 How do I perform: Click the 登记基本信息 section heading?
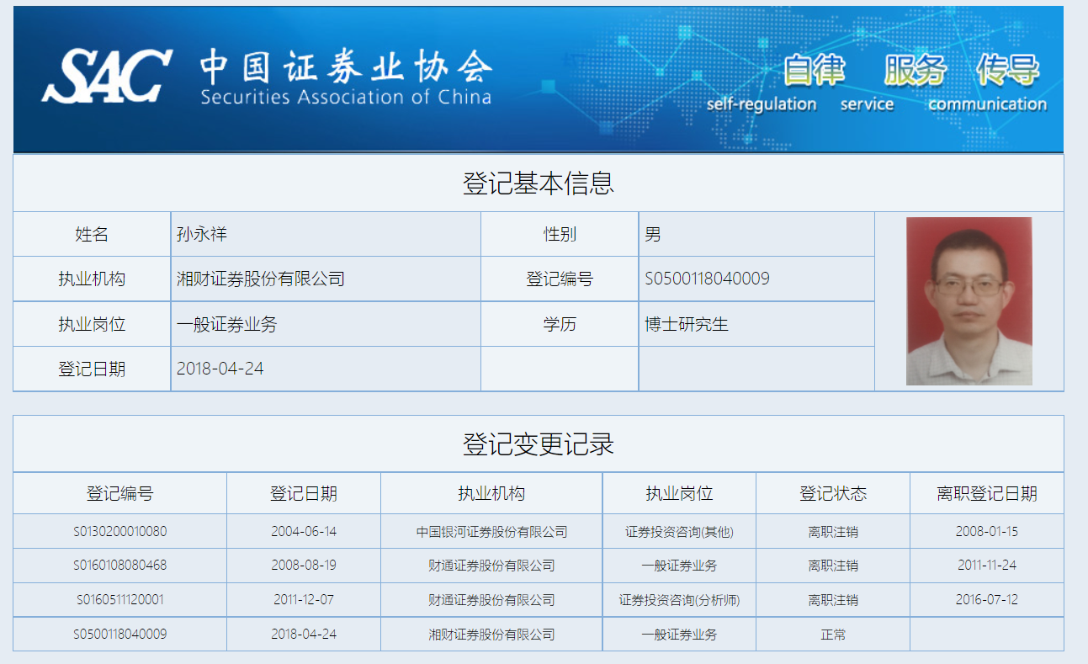[x=539, y=183]
